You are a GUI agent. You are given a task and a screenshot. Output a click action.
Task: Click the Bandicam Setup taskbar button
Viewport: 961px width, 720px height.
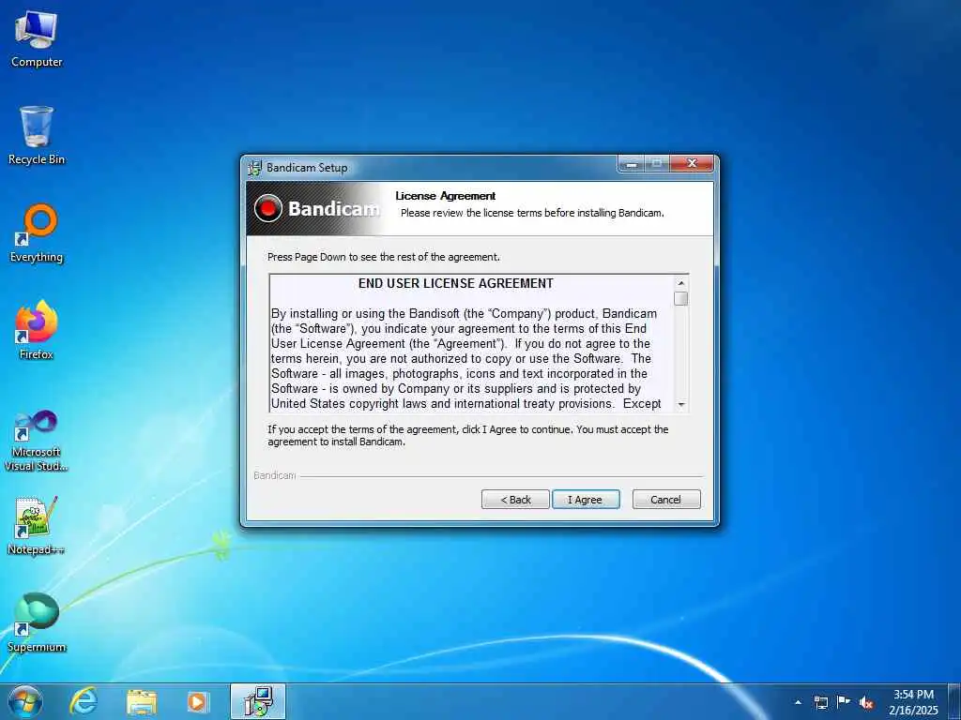click(258, 701)
